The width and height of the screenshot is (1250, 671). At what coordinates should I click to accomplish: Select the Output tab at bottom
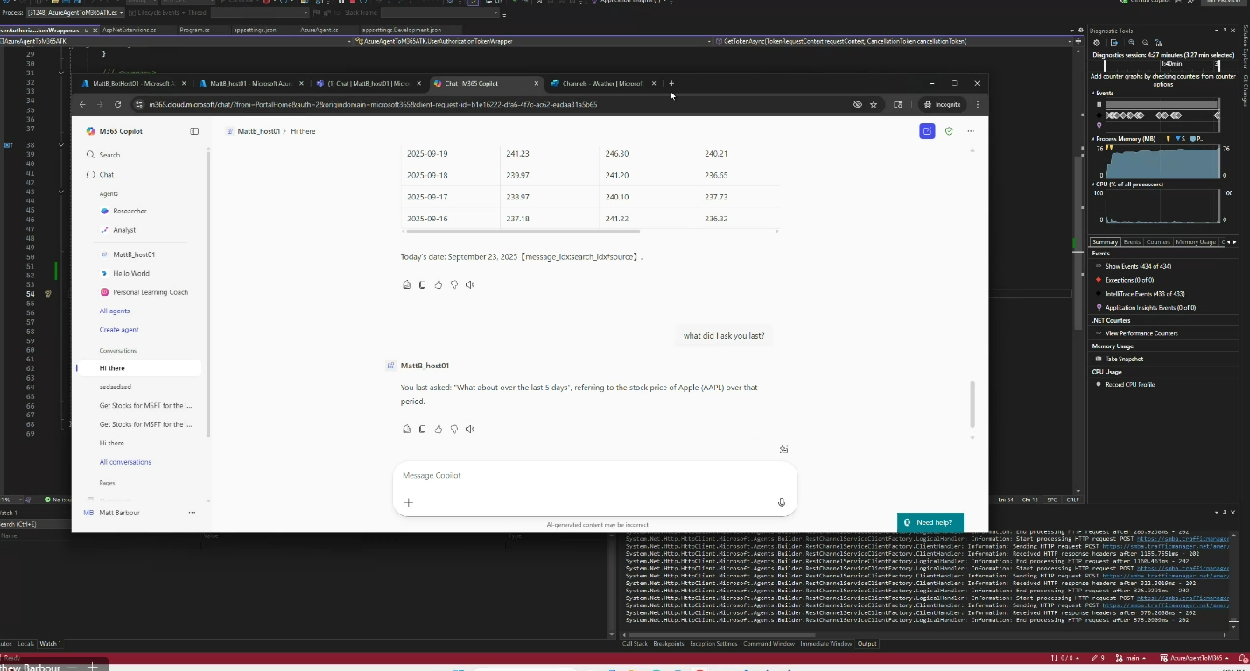[x=867, y=644]
